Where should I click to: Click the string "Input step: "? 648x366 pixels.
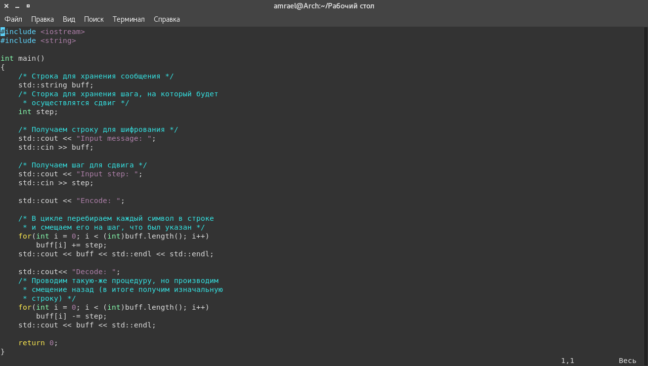pos(107,174)
